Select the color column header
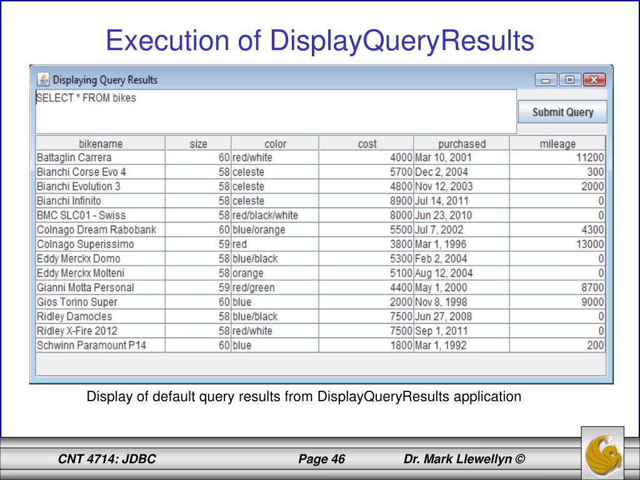This screenshot has width=640, height=480. click(275, 144)
